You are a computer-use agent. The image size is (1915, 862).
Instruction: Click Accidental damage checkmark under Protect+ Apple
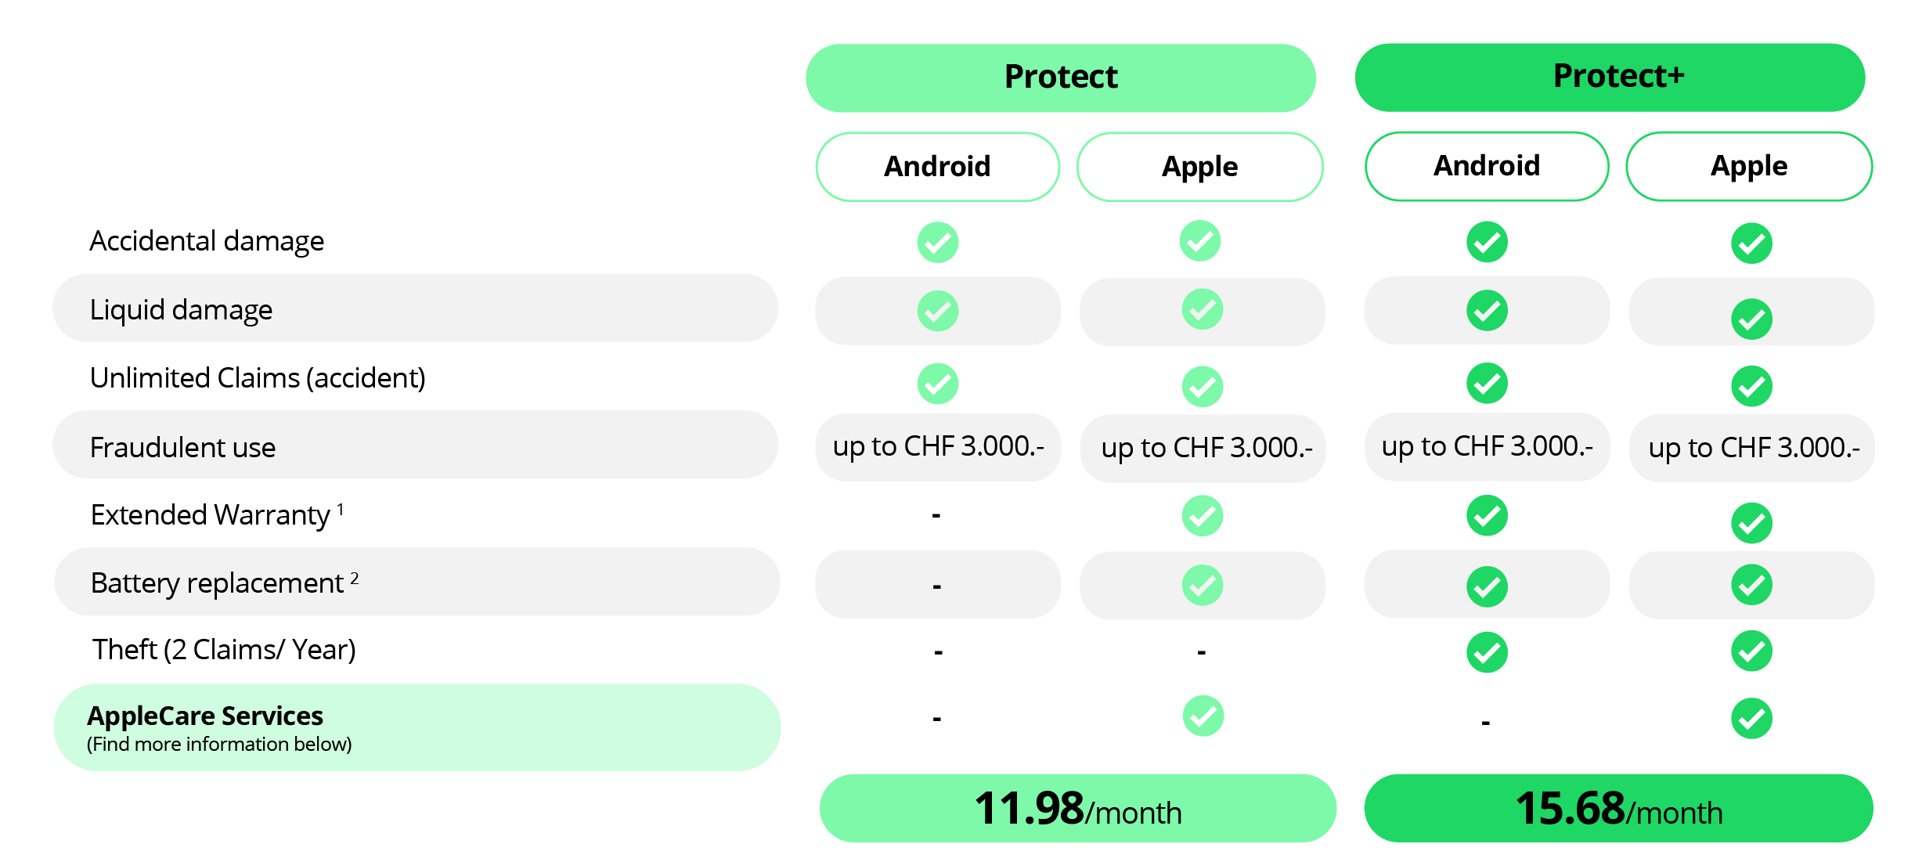pyautogui.click(x=1751, y=243)
